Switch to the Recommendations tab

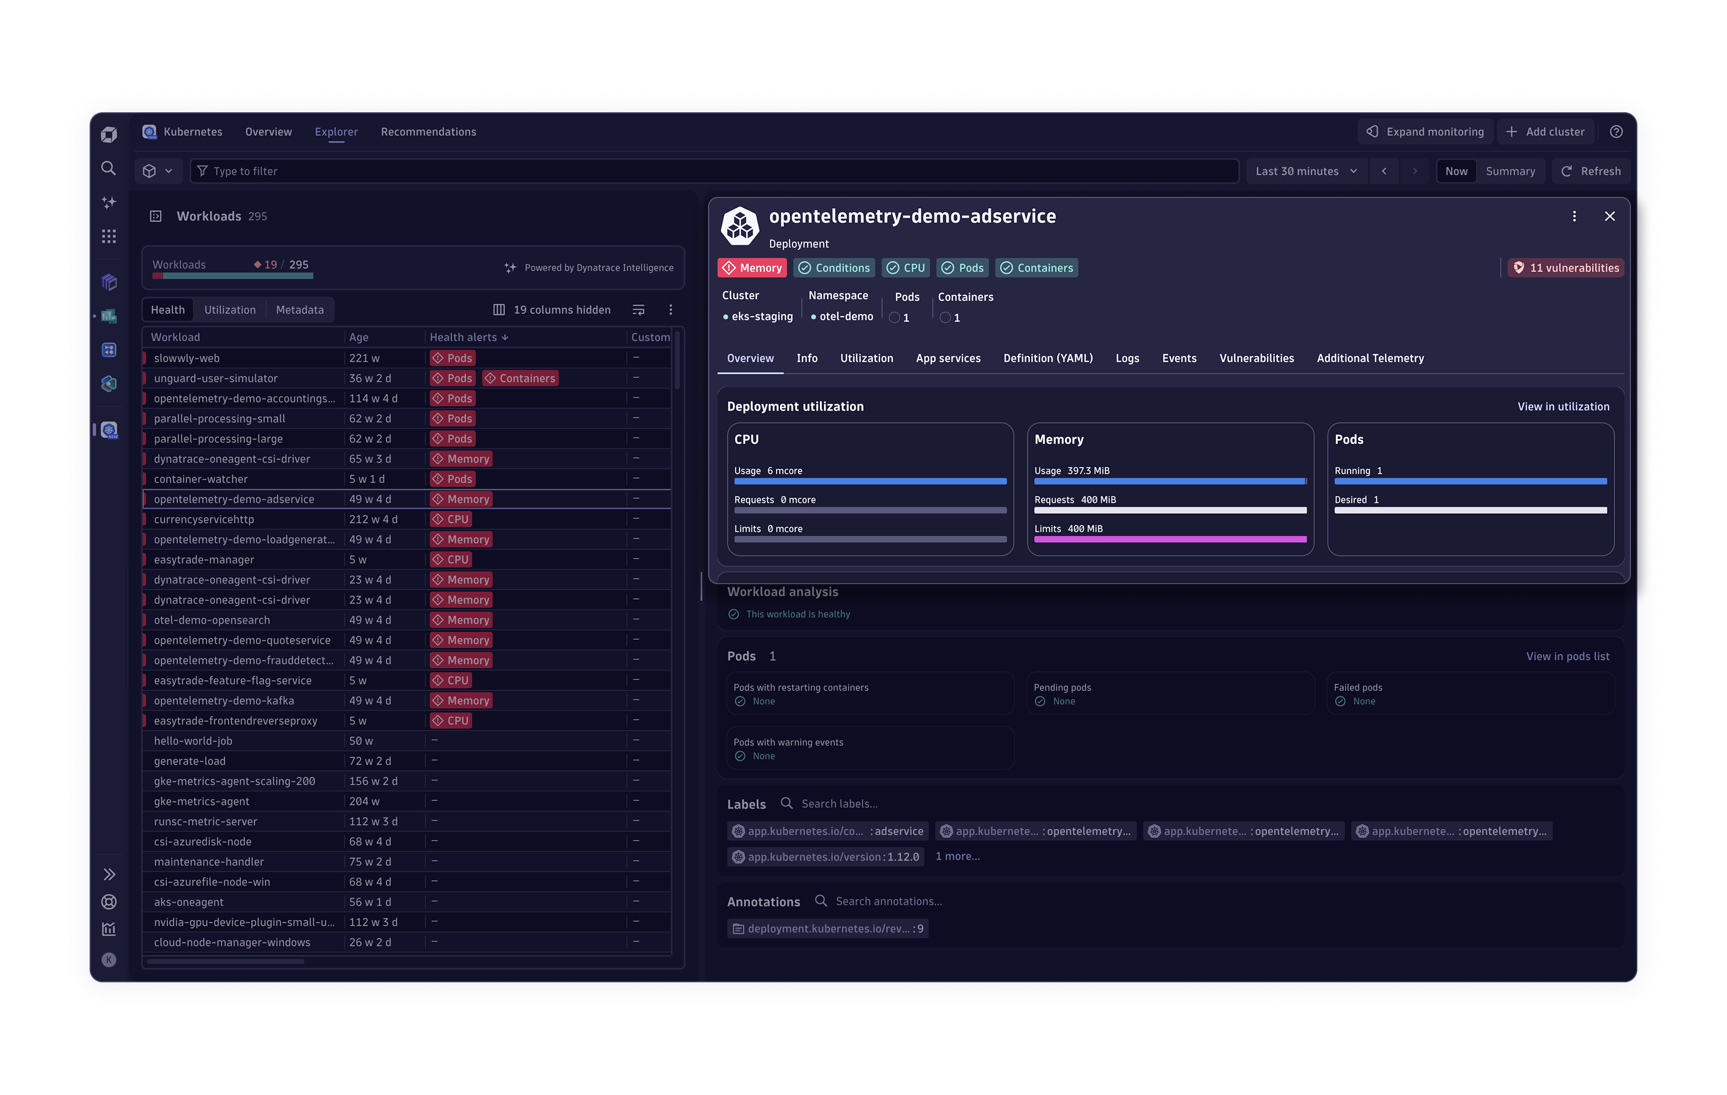[428, 132]
